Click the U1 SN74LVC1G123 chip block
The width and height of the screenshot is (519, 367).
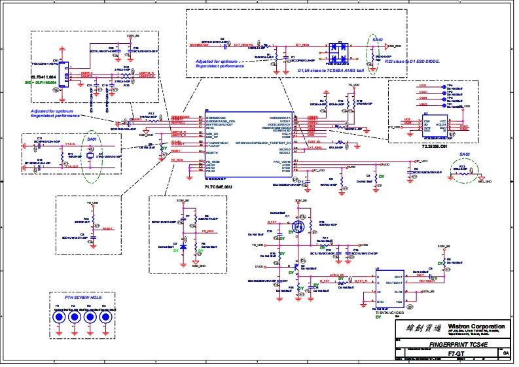389,289
